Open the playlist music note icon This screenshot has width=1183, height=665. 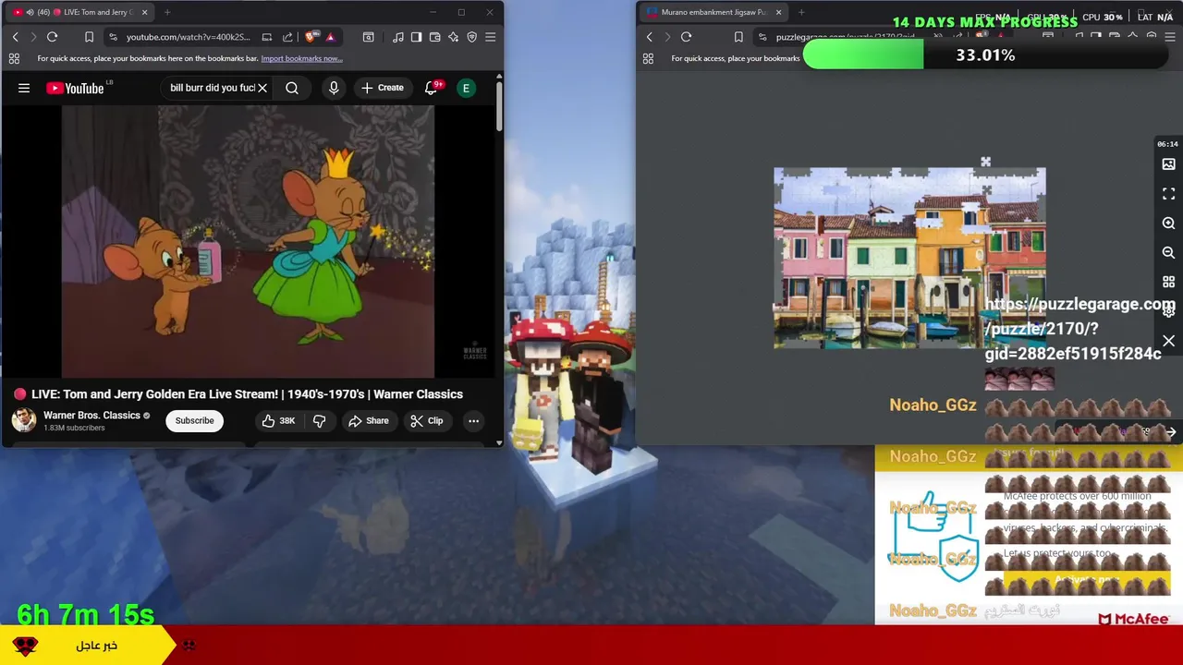pos(398,37)
